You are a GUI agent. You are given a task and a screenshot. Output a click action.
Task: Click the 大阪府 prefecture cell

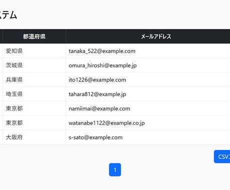coord(34,137)
